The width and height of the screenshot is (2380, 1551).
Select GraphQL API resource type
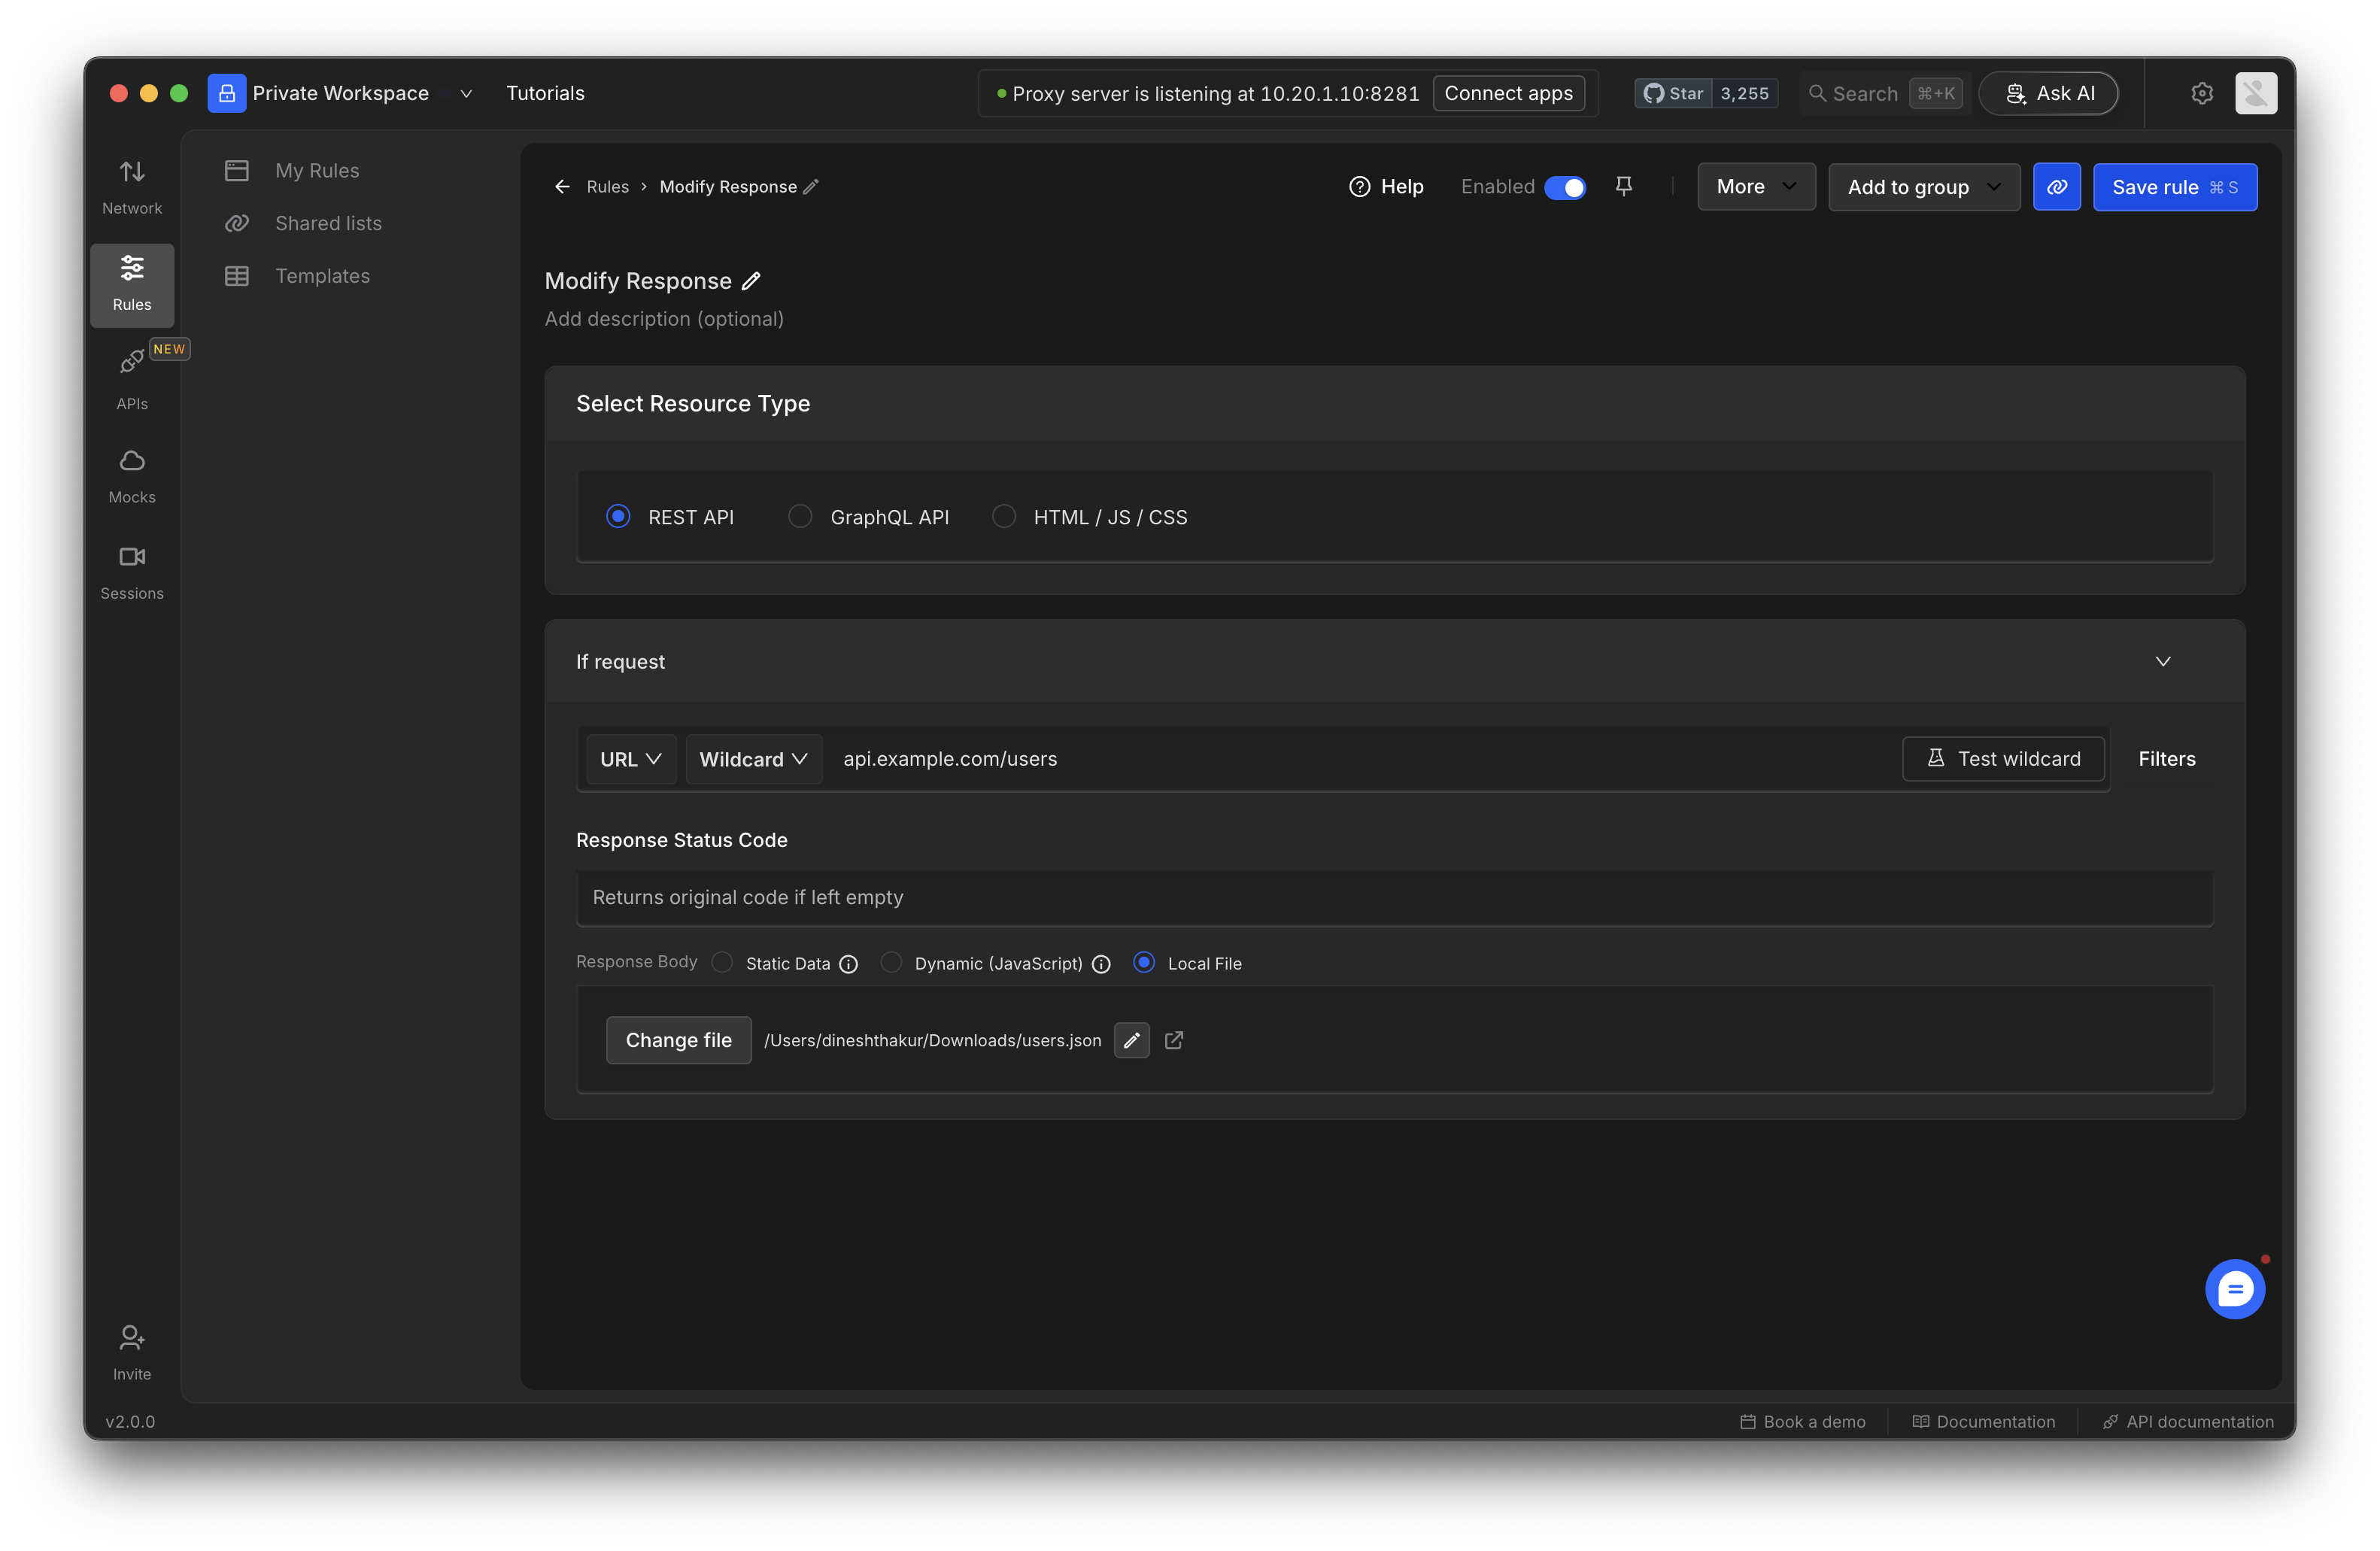click(x=800, y=516)
